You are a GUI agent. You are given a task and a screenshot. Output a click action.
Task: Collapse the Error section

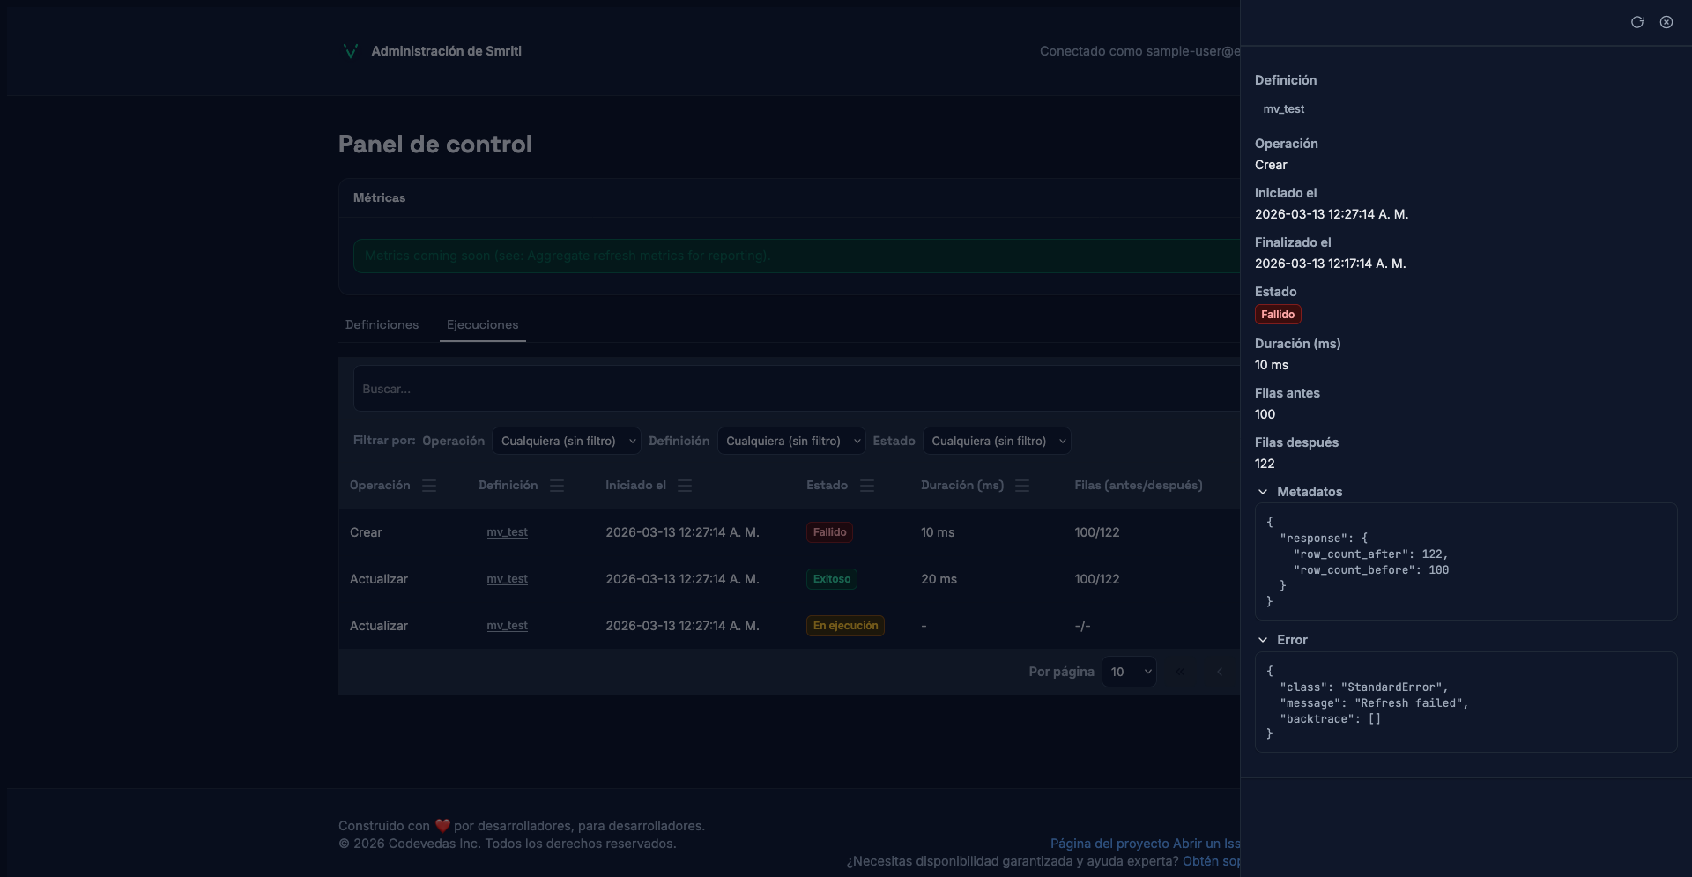(x=1263, y=640)
